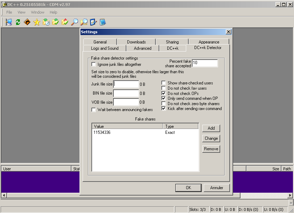Image resolution: width=294 pixels, height=213 pixels.
Task: Switch to the Advanced tab
Action: 142,48
